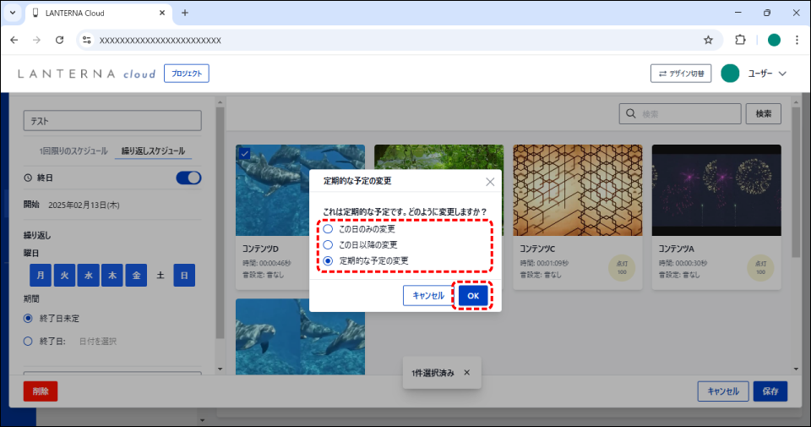Expand the ユーザー account dropdown
This screenshot has height=427, width=811.
[782, 74]
